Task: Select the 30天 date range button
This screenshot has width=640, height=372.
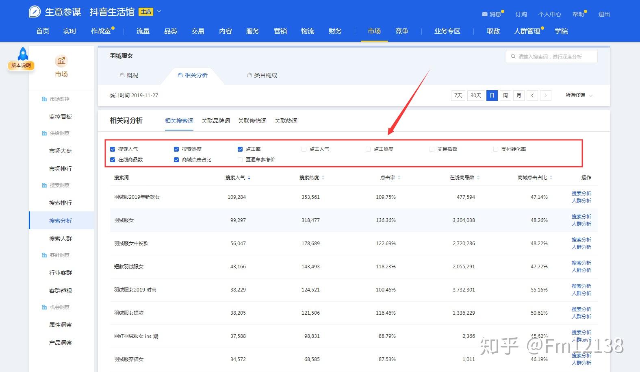Action: click(476, 96)
